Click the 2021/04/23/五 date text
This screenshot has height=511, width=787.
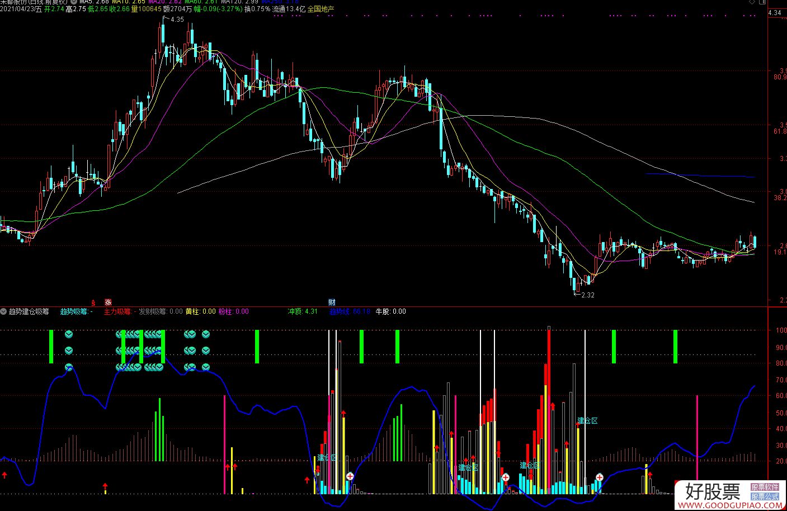point(20,9)
